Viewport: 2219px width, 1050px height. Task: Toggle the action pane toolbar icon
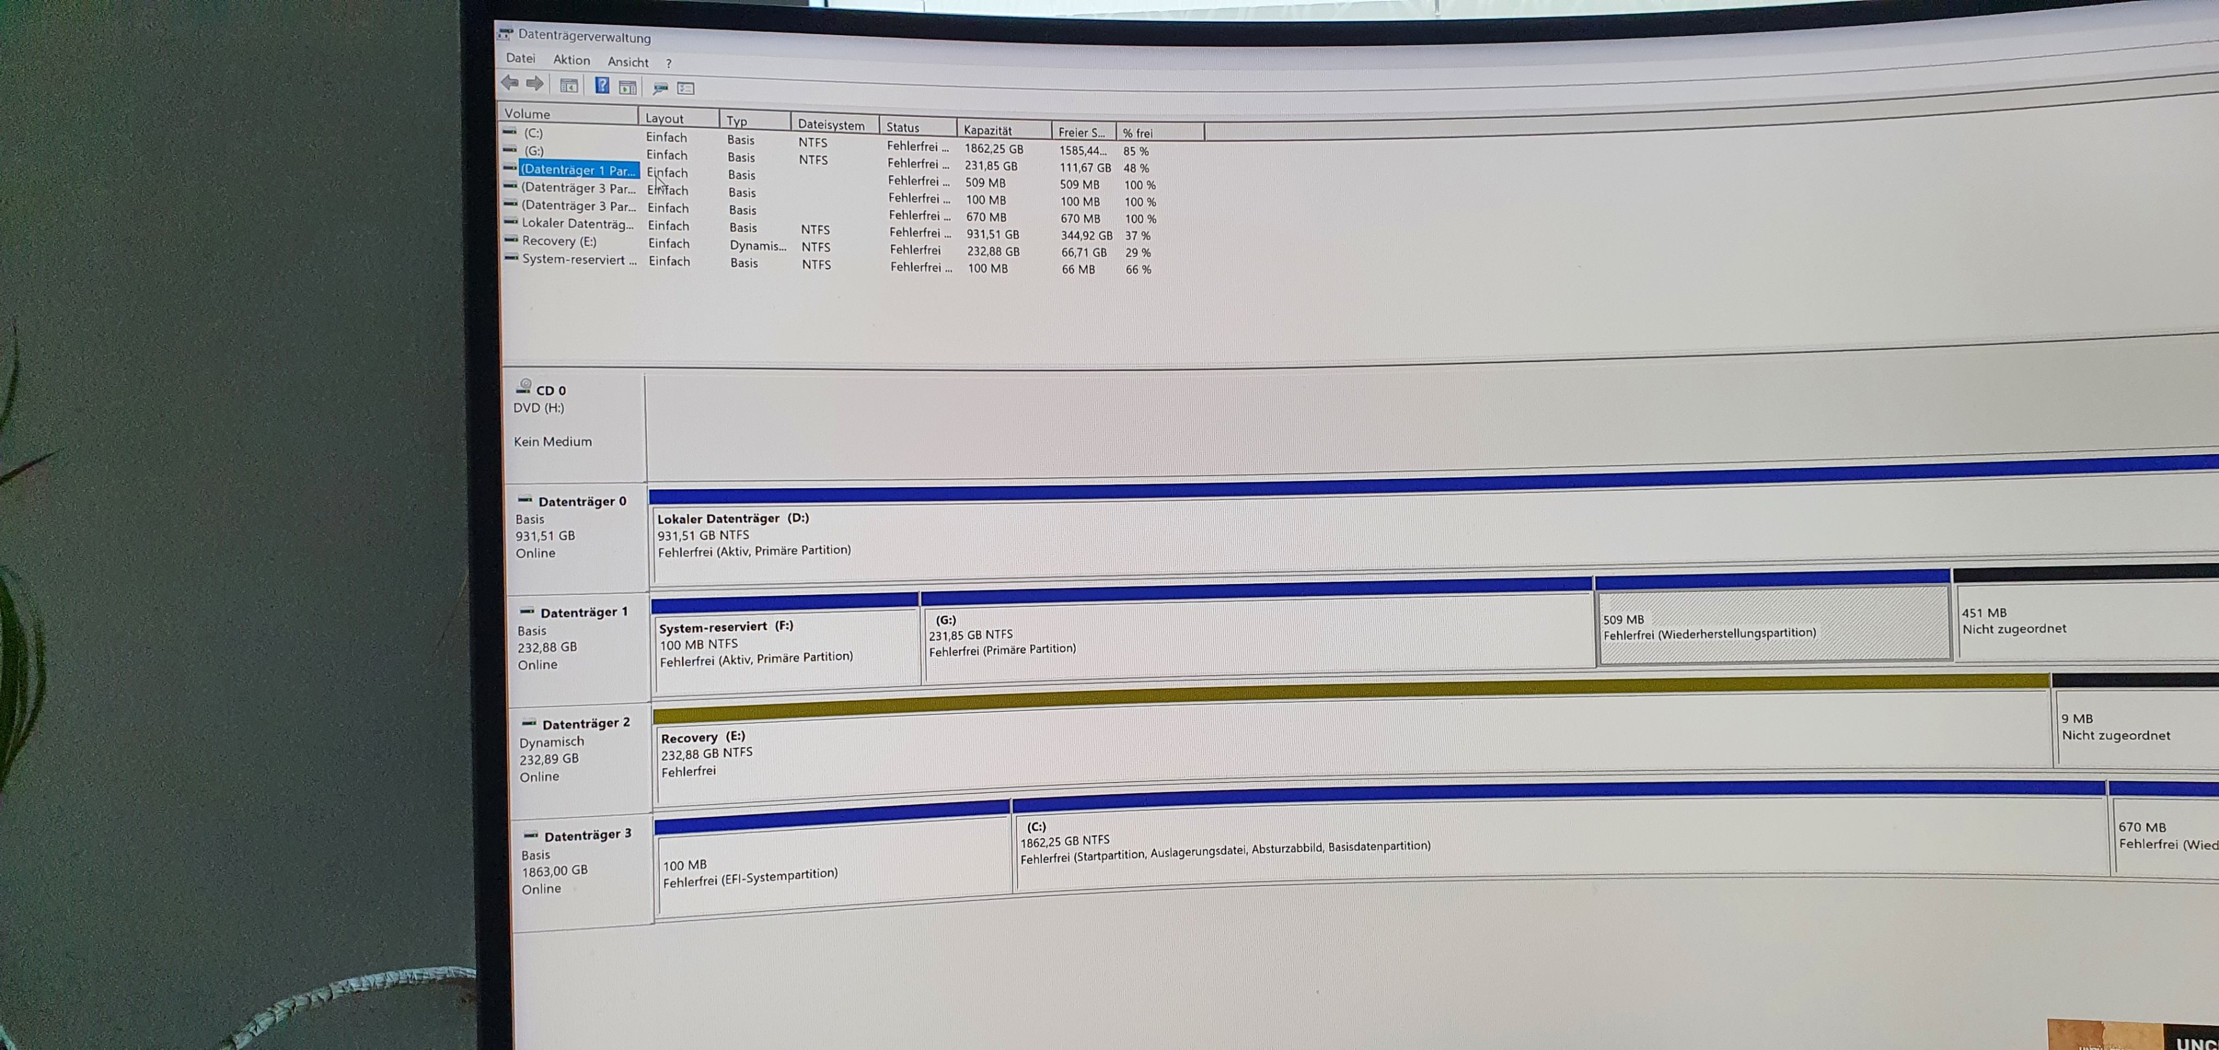click(628, 87)
